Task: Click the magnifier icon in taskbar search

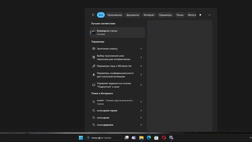Action: tap(88, 138)
